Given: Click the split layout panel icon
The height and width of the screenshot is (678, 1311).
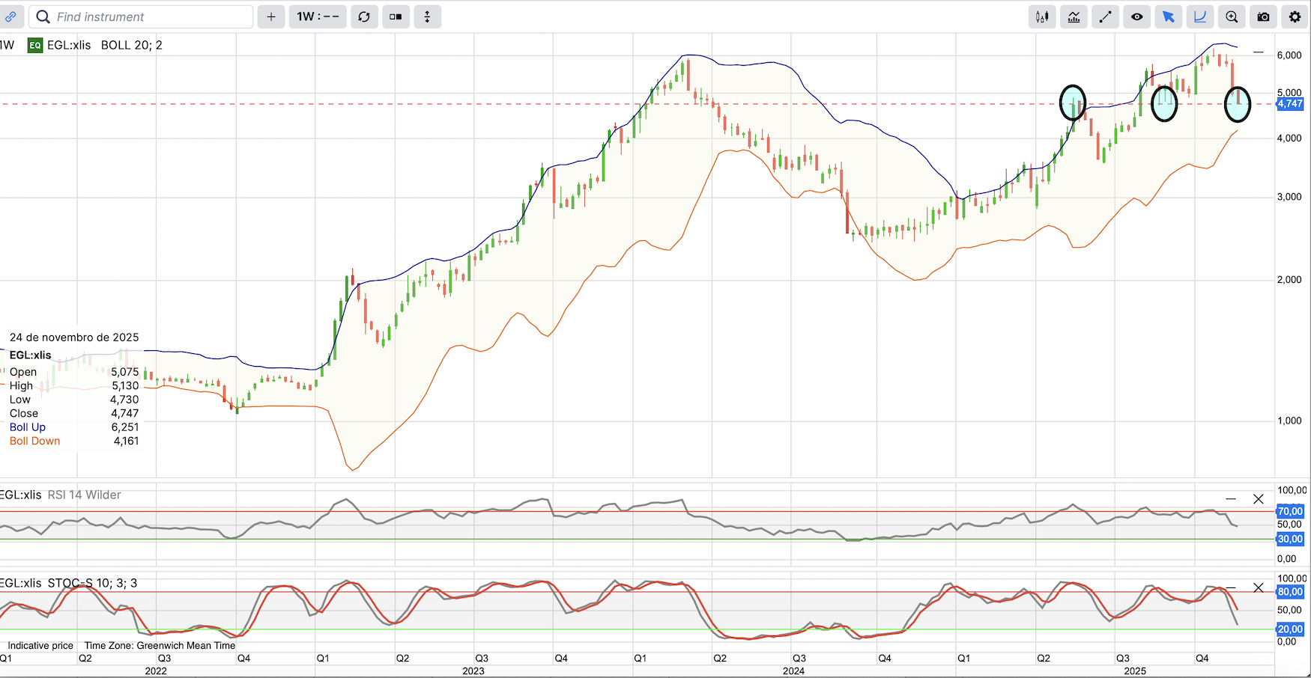Looking at the screenshot, I should point(396,16).
